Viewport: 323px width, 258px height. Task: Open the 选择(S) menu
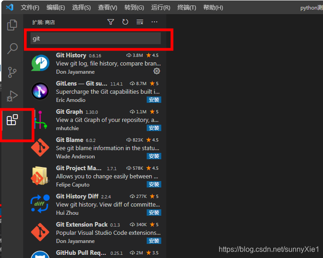coord(82,8)
